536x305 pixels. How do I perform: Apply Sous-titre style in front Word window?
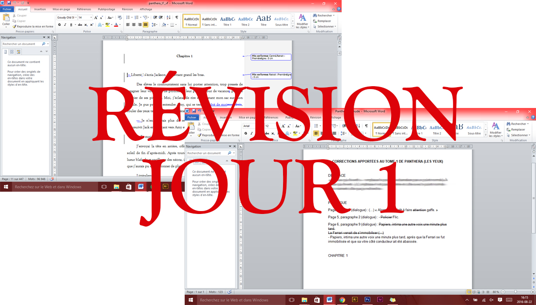tap(474, 130)
